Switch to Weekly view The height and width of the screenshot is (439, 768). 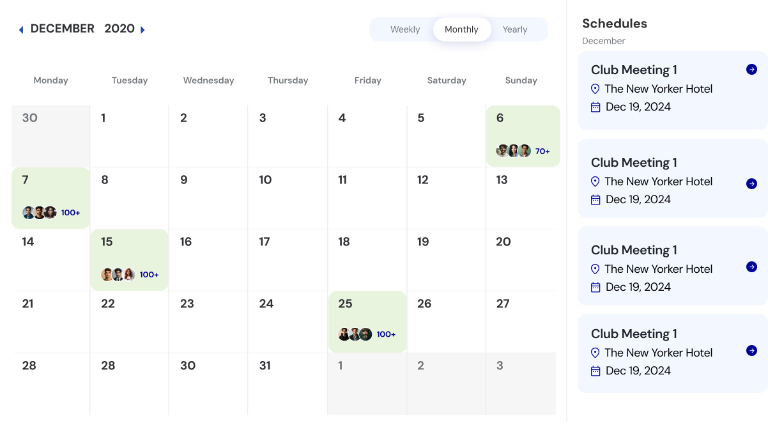405,29
